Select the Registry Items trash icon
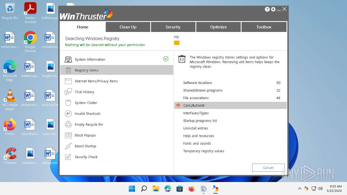Image resolution: width=347 pixels, height=195 pixels. click(68, 70)
